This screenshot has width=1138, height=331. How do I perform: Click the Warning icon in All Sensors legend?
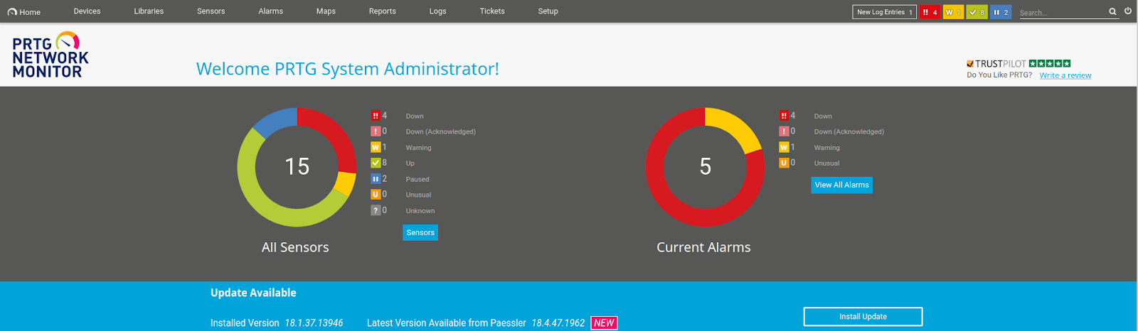pos(375,148)
